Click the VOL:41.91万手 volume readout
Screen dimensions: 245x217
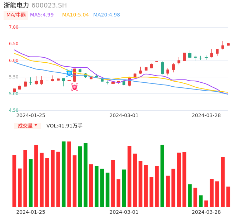(64, 126)
